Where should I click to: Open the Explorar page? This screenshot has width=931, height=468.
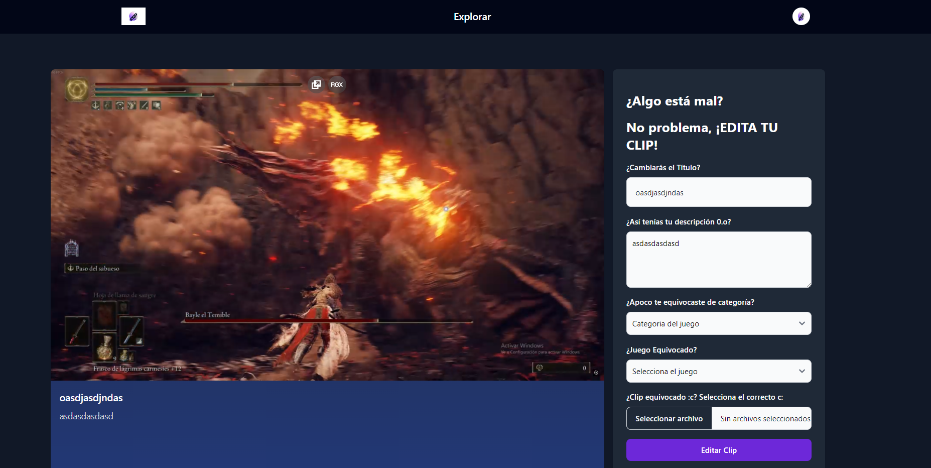[472, 17]
